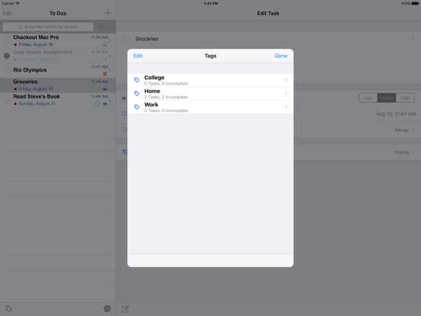
Task: Click the College tag icon
Action: 137,80
